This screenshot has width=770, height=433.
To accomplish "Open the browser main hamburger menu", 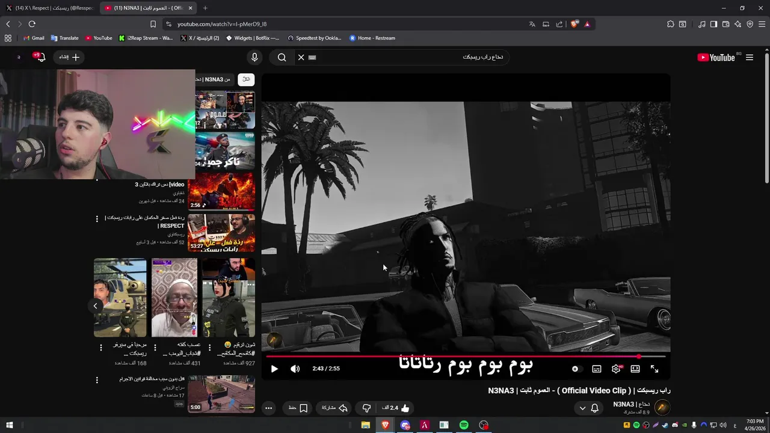I will tap(762, 24).
